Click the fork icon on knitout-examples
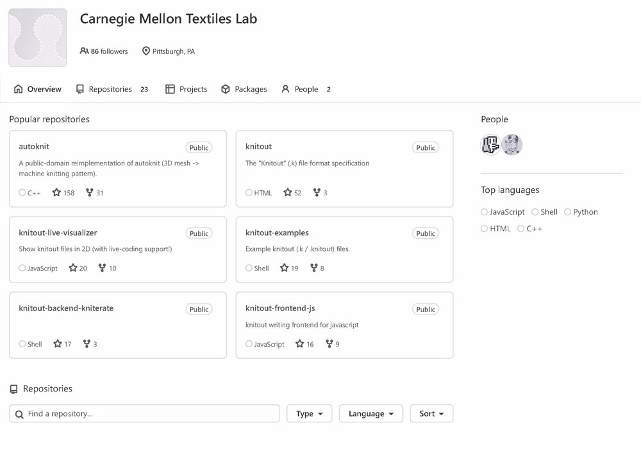 tap(314, 268)
